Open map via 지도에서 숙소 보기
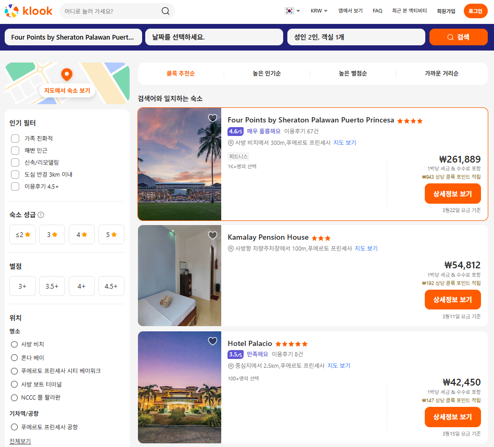The image size is (494, 447). 67,91
